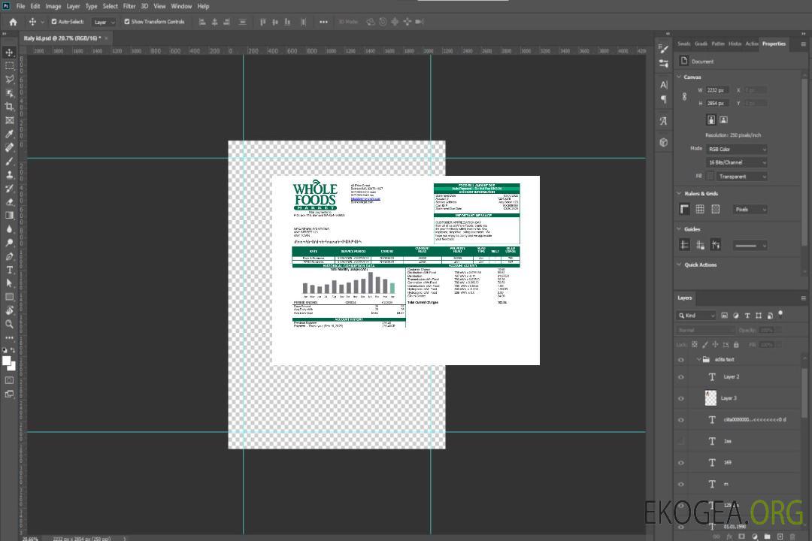Open the RGB Color mode dropdown

pyautogui.click(x=736, y=149)
